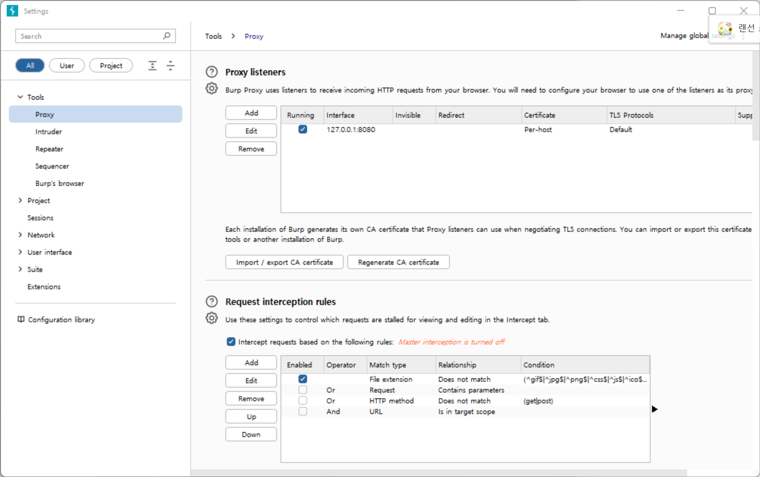Viewport: 760px width, 477px height.
Task: Collapse all settings sections icon
Action: (170, 66)
